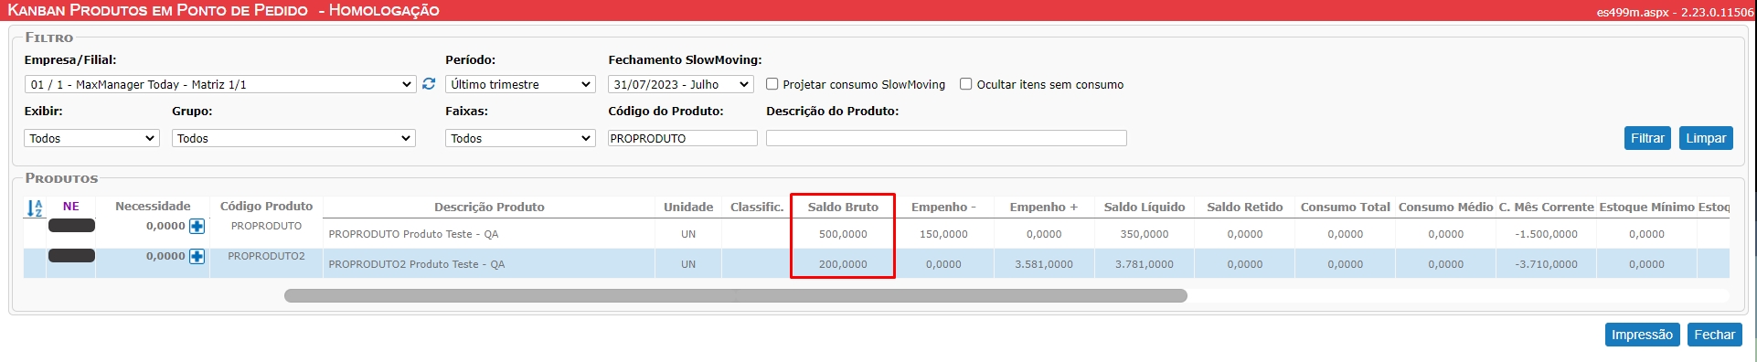Click the Descrição do Produto input field
Screen dimensions: 1757x362
click(x=946, y=138)
